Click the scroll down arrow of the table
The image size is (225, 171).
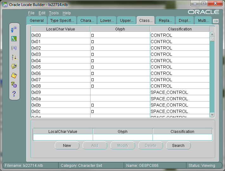pyautogui.click(x=212, y=115)
